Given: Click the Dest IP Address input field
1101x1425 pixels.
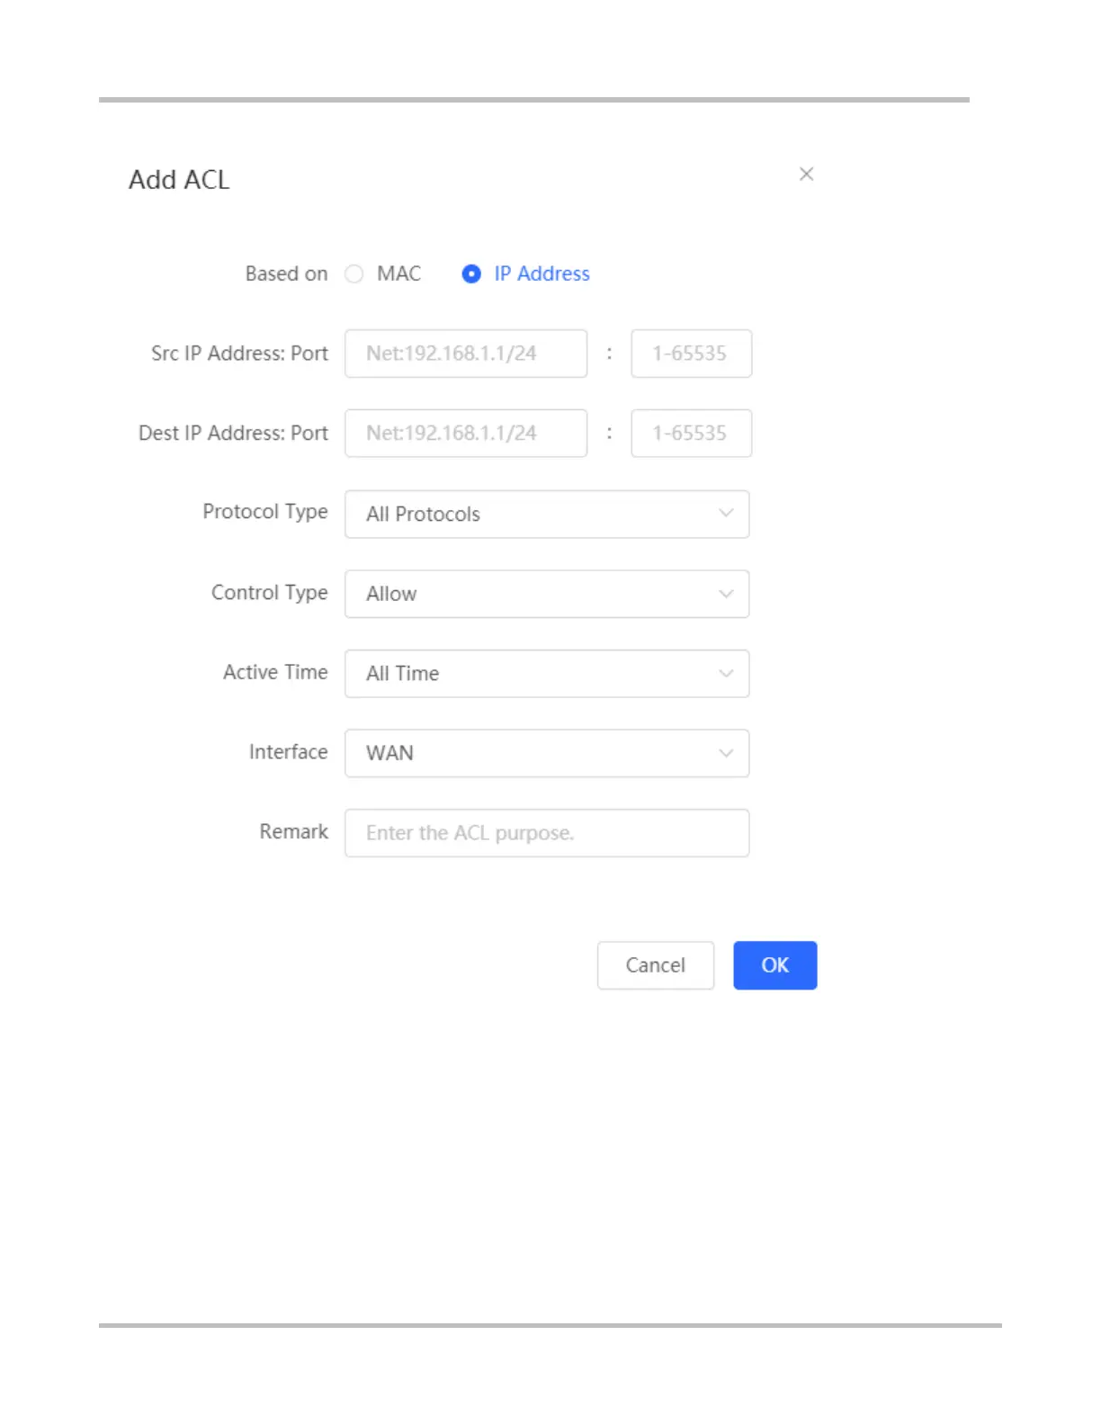Looking at the screenshot, I should pyautogui.click(x=465, y=434).
